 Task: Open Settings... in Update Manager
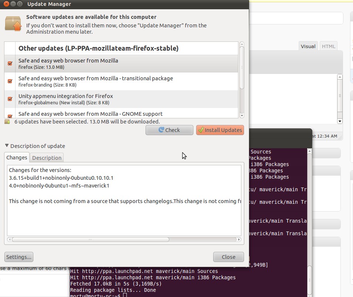coord(19,257)
